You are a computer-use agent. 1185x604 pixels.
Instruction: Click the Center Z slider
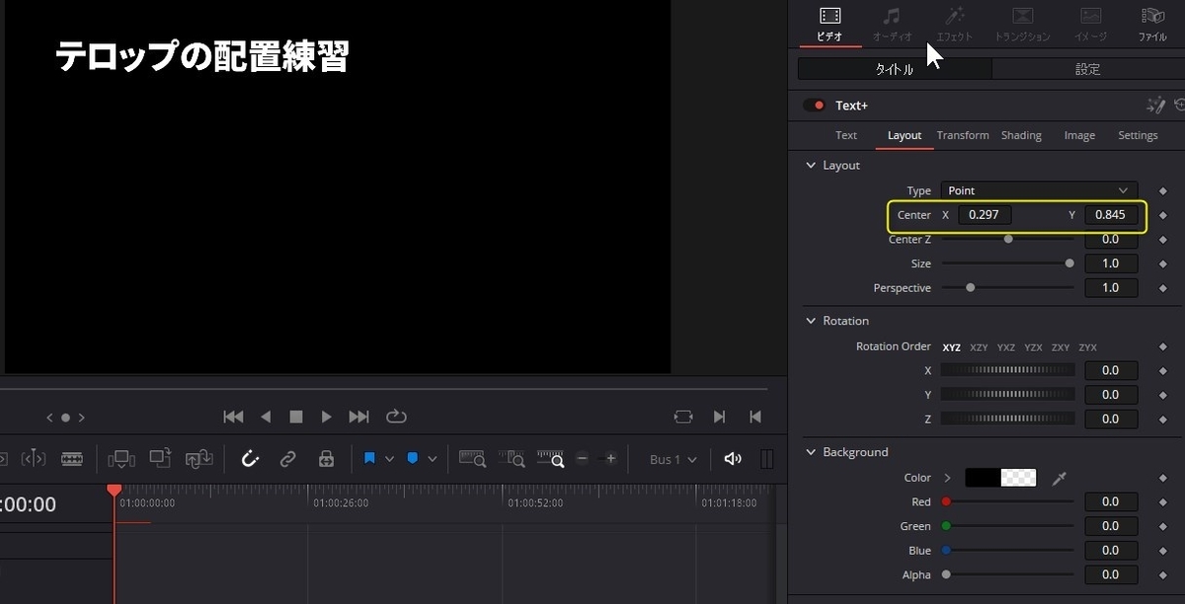click(1007, 239)
